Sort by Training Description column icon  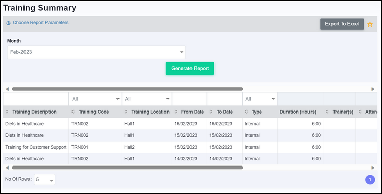coord(7,112)
